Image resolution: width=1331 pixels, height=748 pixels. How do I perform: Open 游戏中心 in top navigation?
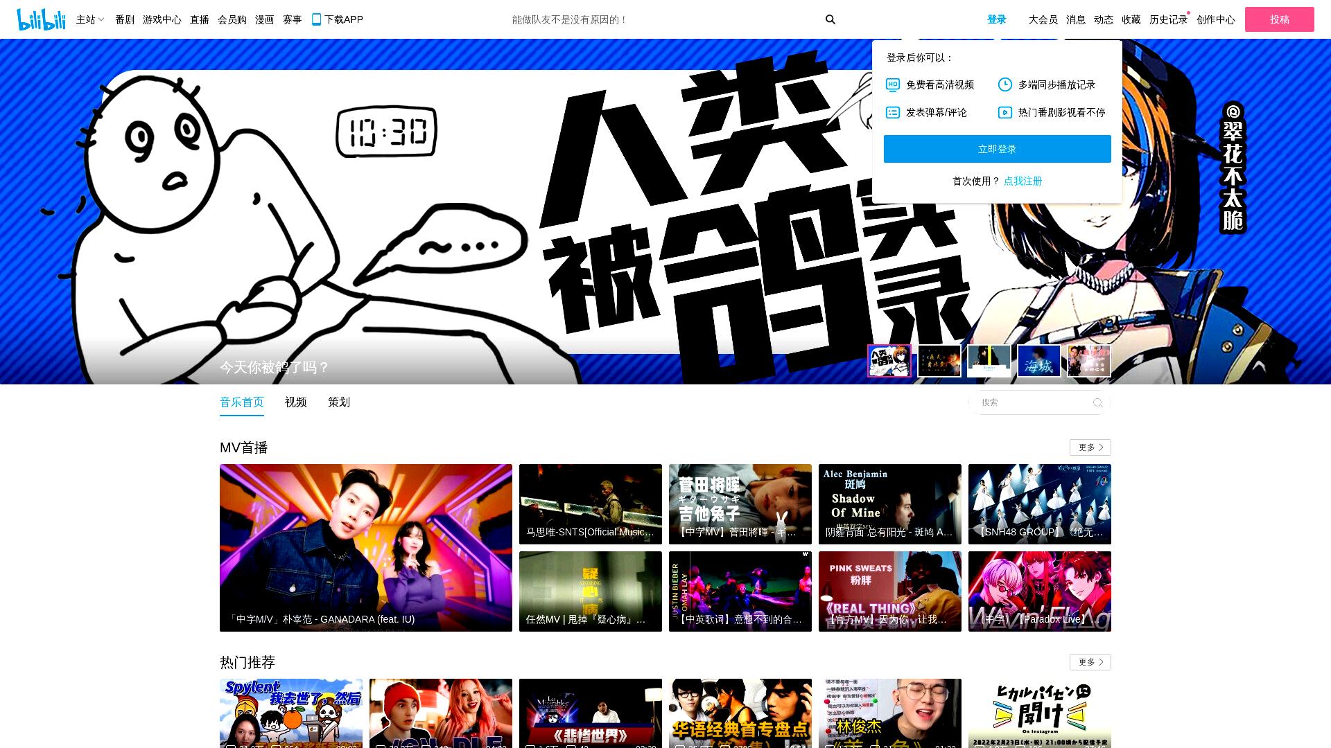tap(162, 19)
